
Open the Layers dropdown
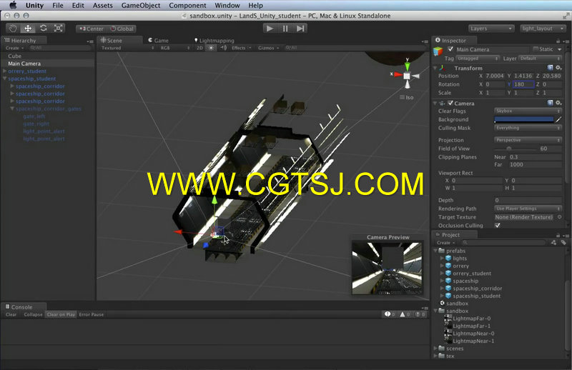pos(491,29)
